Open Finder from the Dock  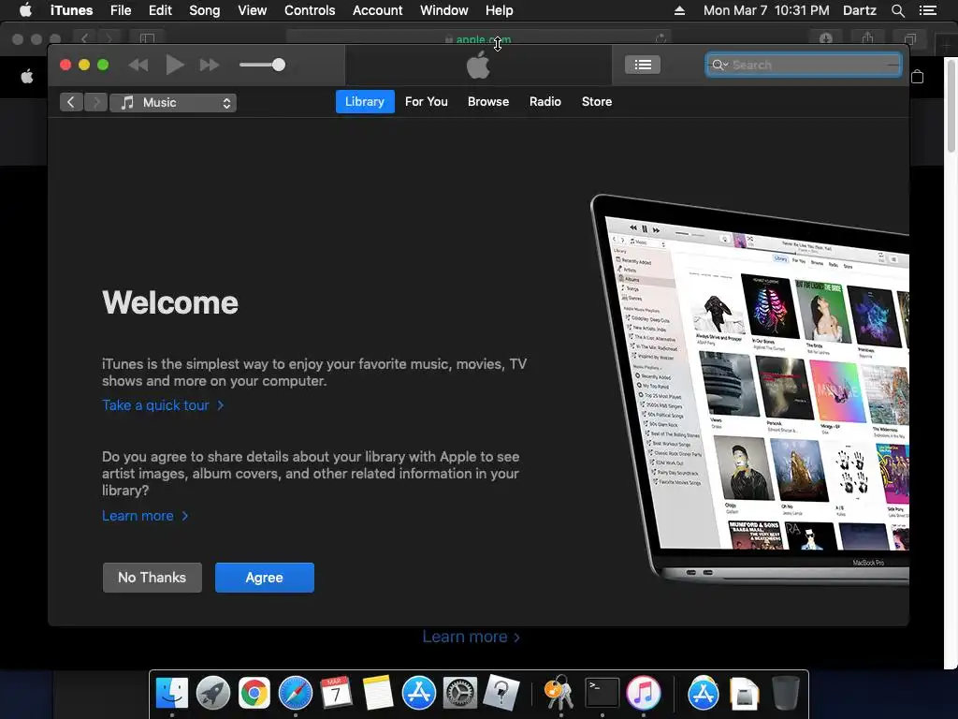pos(172,694)
